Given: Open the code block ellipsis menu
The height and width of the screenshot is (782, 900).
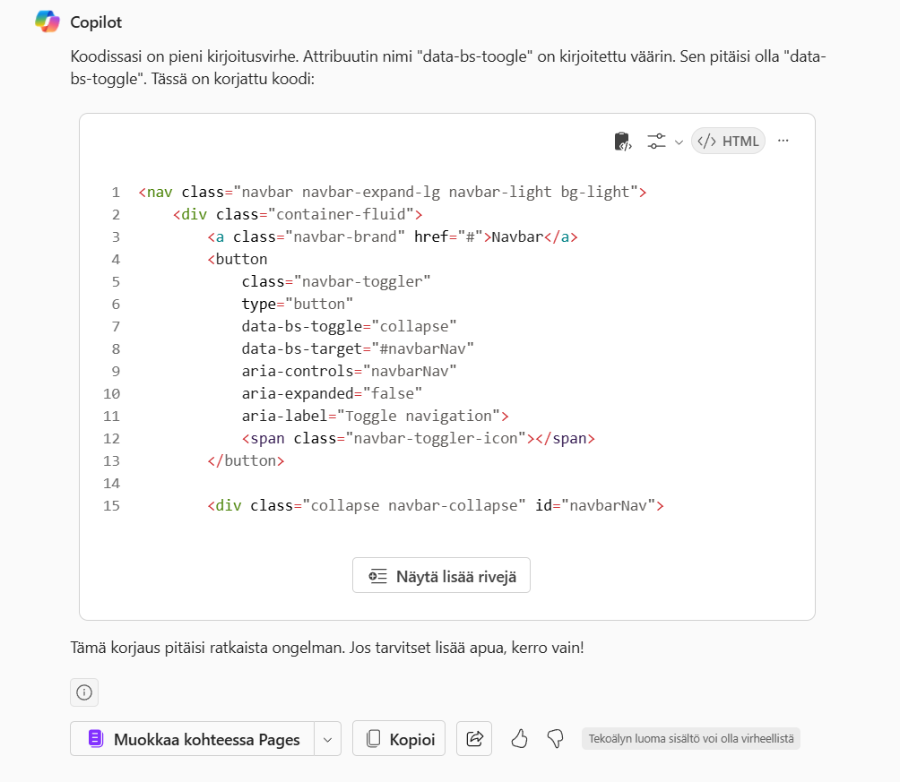Looking at the screenshot, I should point(783,141).
